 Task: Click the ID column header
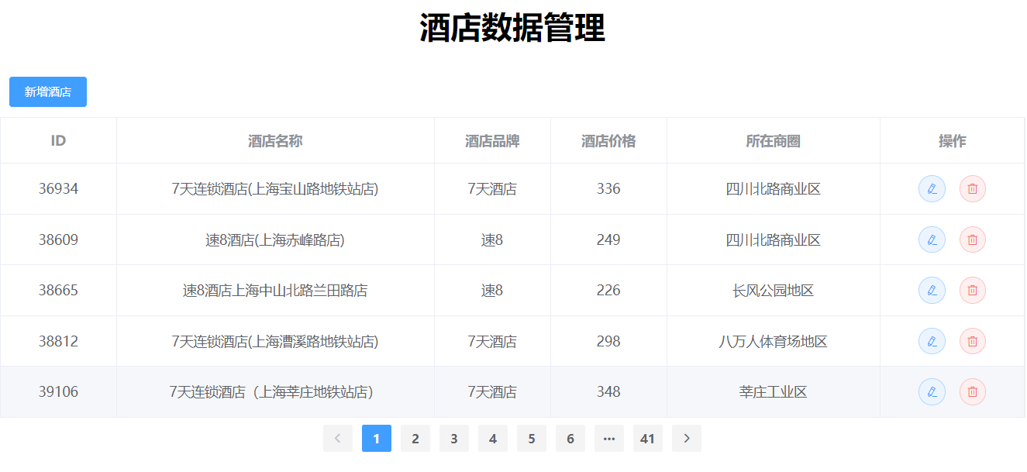(x=58, y=141)
